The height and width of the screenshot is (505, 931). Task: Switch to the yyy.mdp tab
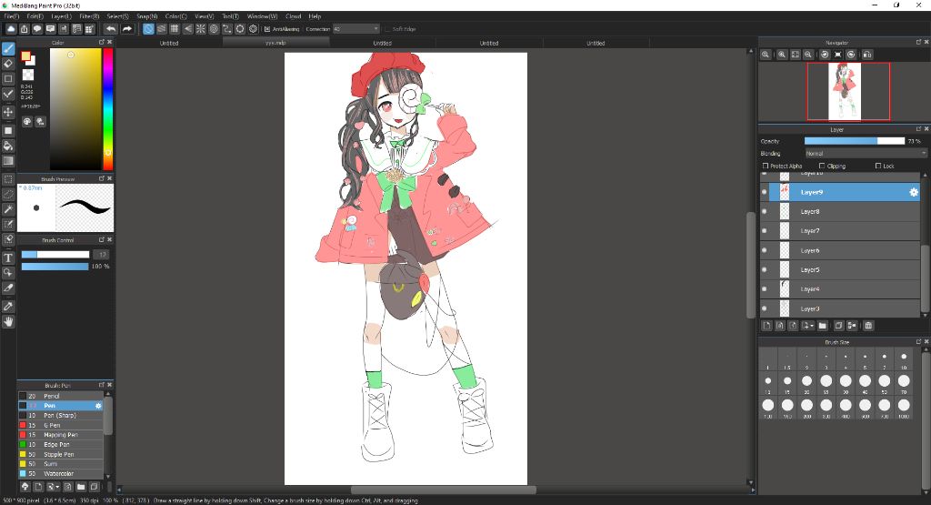pyautogui.click(x=275, y=43)
